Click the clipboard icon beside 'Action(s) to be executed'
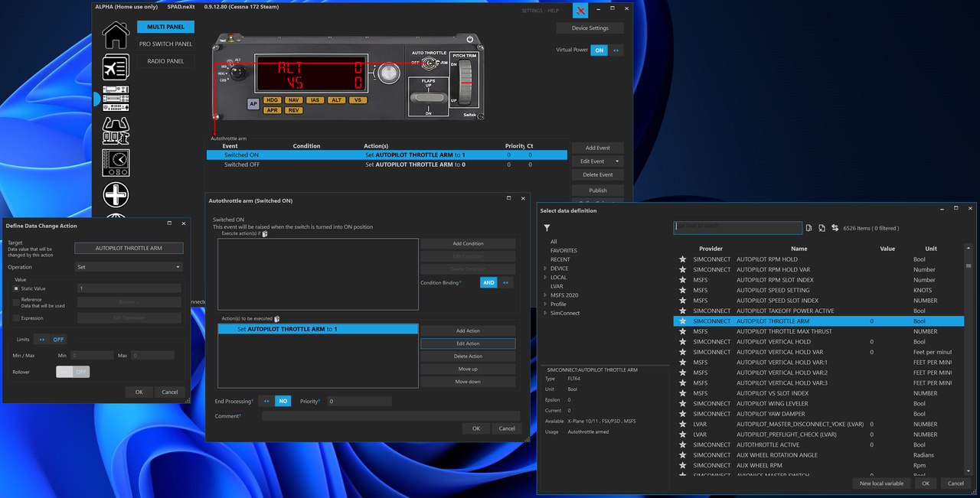980x498 pixels. click(x=276, y=318)
